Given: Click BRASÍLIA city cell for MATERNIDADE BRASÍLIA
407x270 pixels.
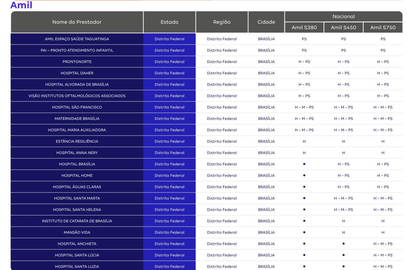Looking at the screenshot, I should (266, 119).
